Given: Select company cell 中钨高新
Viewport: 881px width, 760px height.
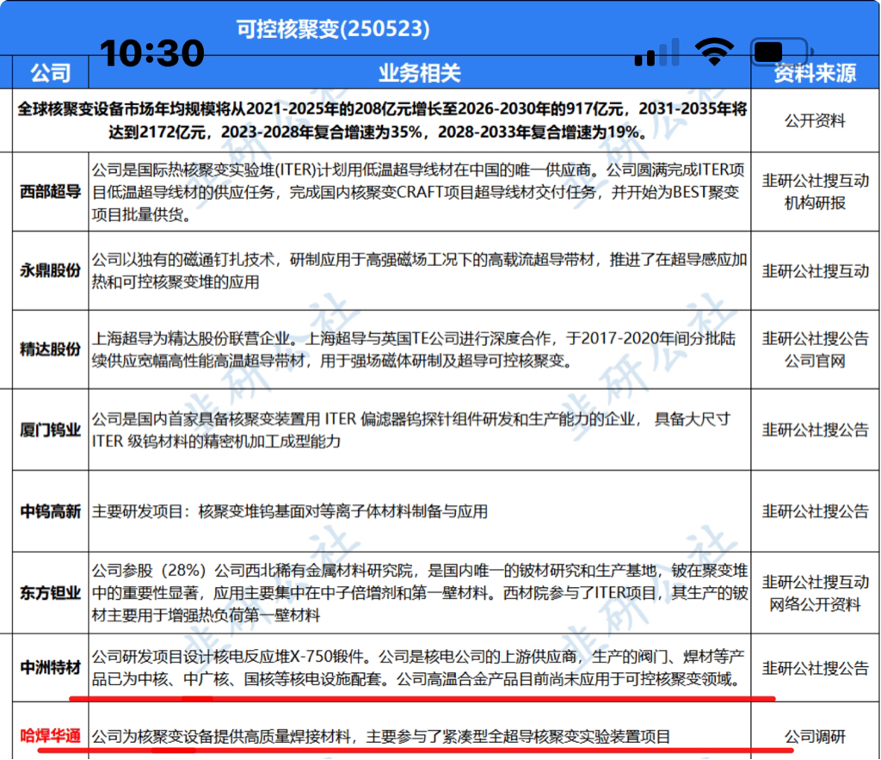Looking at the screenshot, I should click(51, 511).
